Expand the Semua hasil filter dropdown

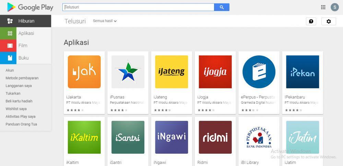(105, 21)
